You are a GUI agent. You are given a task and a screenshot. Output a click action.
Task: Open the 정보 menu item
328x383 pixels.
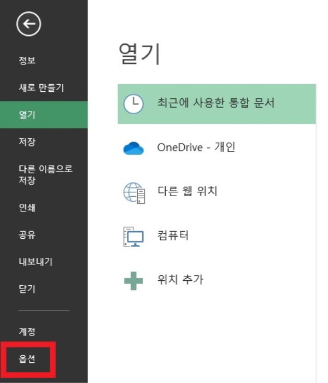click(x=27, y=60)
